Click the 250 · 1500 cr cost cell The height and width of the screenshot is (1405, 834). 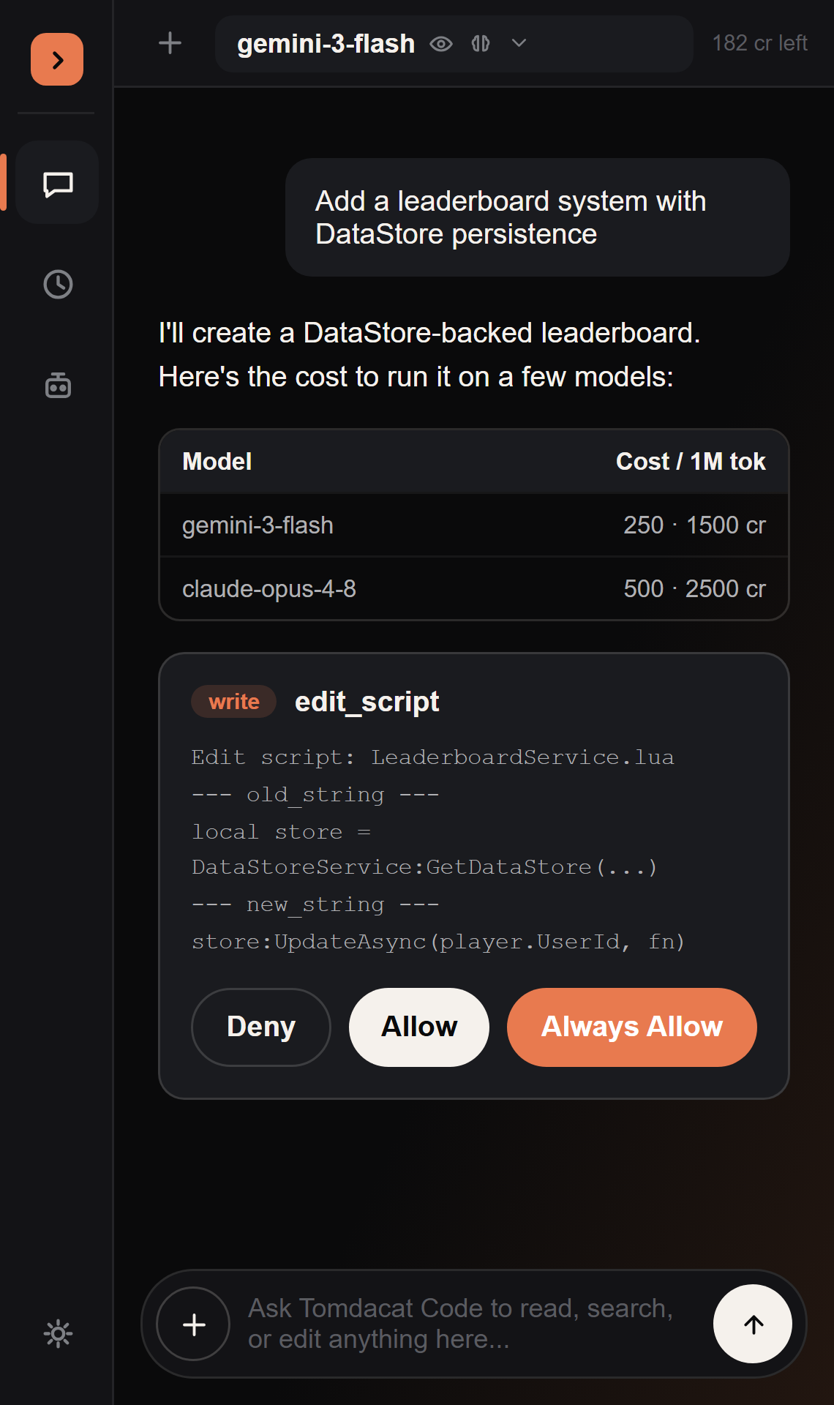tap(694, 525)
